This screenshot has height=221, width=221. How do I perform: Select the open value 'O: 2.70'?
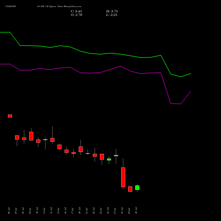(x=76, y=15)
